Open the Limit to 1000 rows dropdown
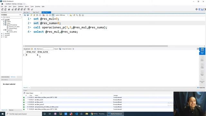The image size is (206, 116). coord(61,15)
